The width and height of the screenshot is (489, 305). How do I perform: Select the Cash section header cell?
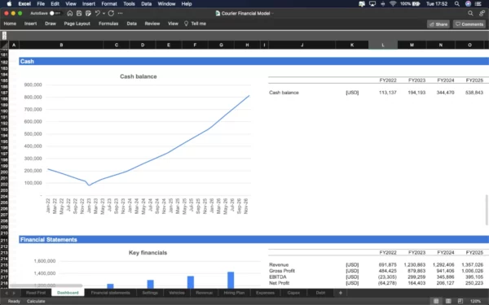pyautogui.click(x=61, y=61)
